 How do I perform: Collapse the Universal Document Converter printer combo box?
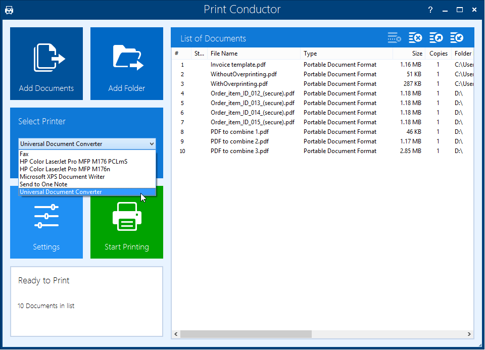click(87, 144)
